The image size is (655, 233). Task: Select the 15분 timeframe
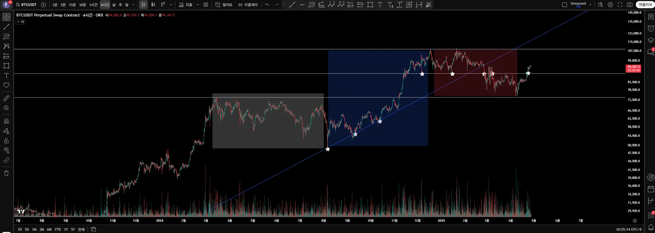coord(72,5)
